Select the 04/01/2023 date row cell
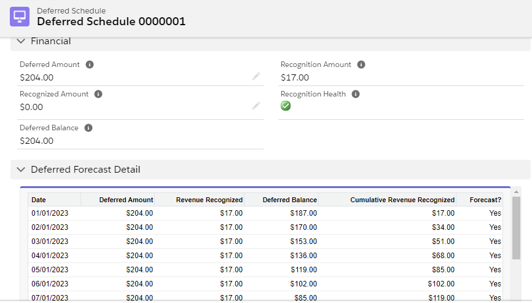 tap(50, 256)
